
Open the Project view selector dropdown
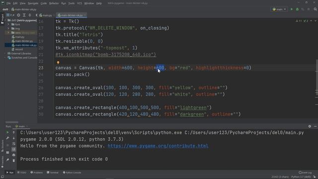click(x=10, y=15)
